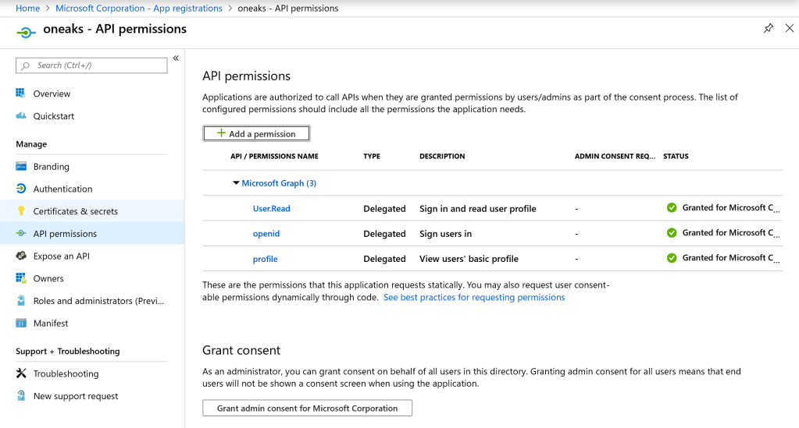Open the User.Read permission link
The height and width of the screenshot is (428, 799).
tap(271, 209)
